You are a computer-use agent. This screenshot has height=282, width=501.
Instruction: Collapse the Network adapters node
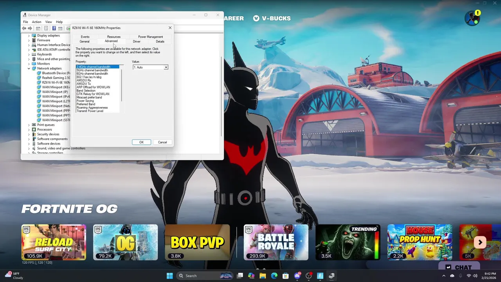(x=29, y=69)
